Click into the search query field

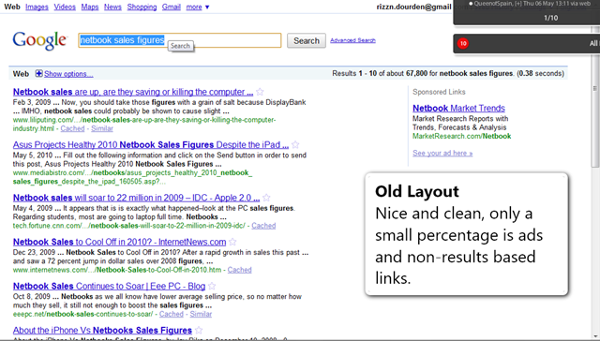[x=179, y=40]
